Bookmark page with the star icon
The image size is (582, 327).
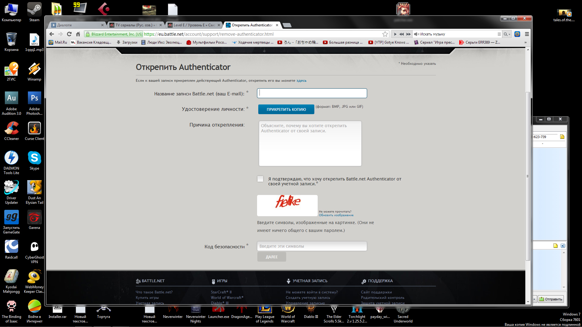pos(385,34)
